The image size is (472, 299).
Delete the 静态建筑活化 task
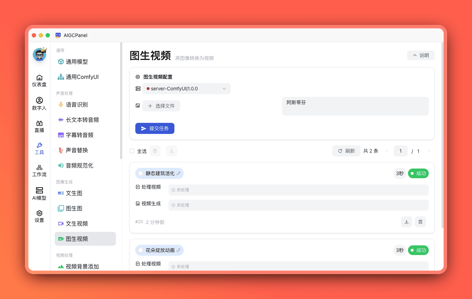point(420,222)
